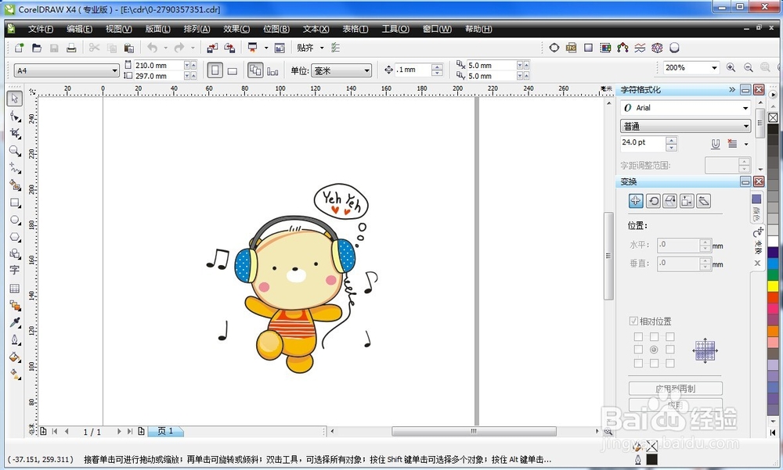Open the 编辑(E) menu

[x=79, y=29]
